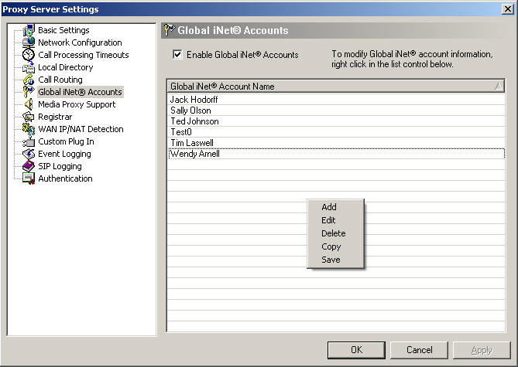Select the Sally Olson account row
Screen dimensions: 518x367
pyautogui.click(x=336, y=110)
